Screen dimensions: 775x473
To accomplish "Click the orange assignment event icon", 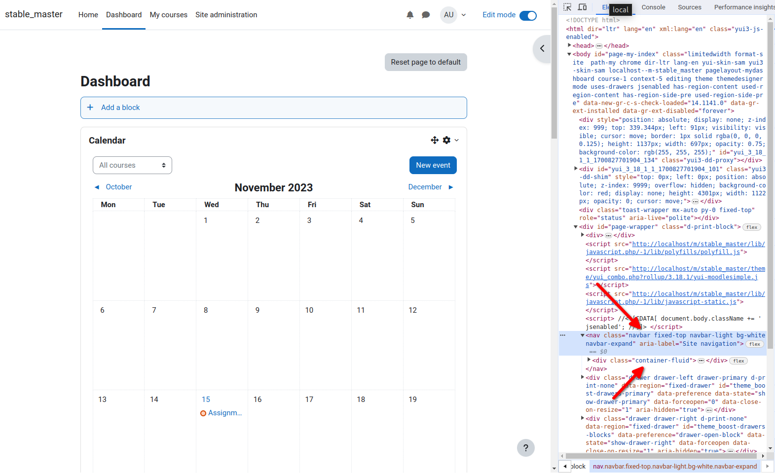I will [203, 413].
